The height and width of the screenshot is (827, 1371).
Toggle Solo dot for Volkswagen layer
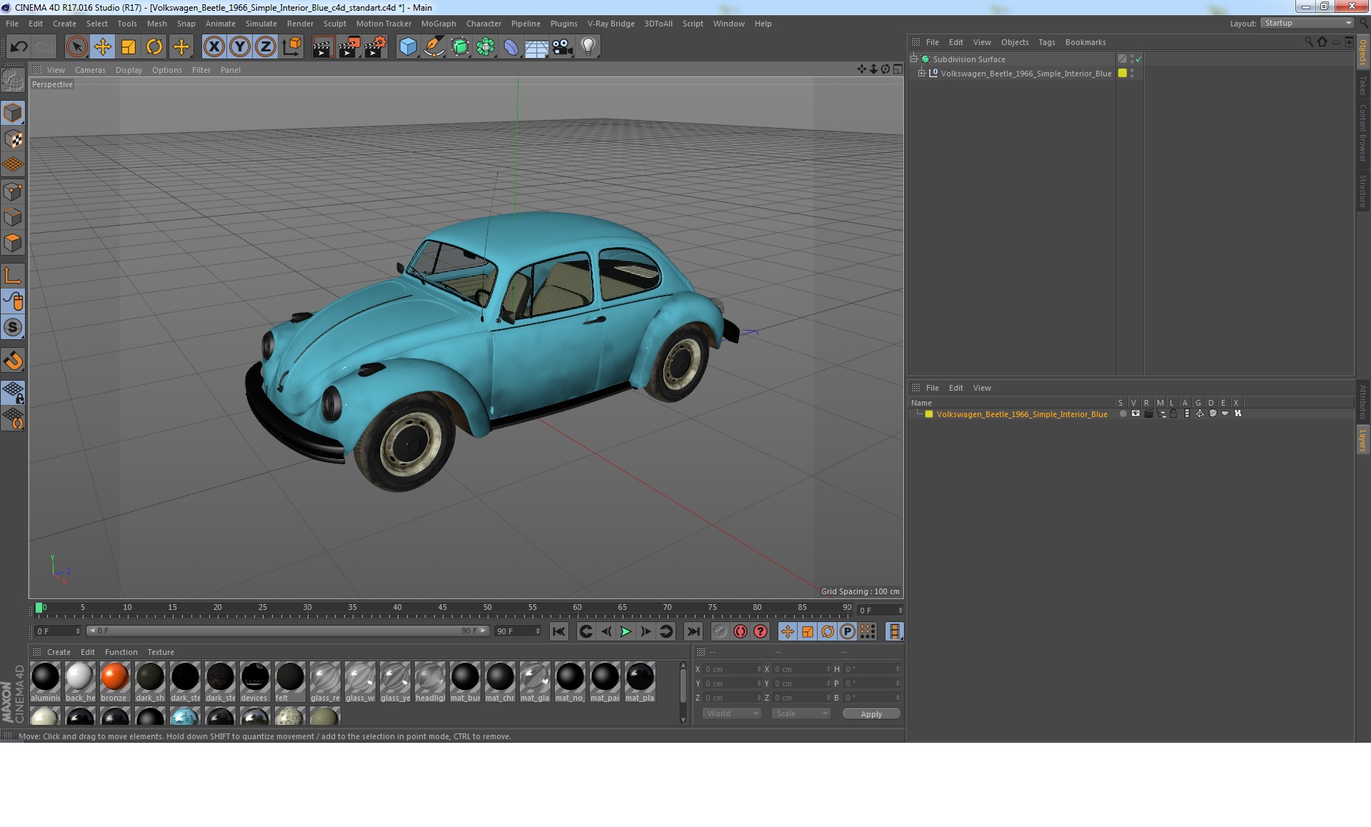click(1123, 413)
